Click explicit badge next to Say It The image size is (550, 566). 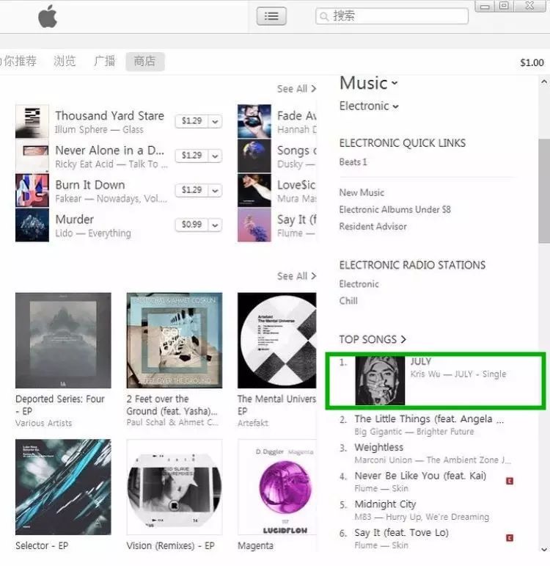click(x=509, y=538)
